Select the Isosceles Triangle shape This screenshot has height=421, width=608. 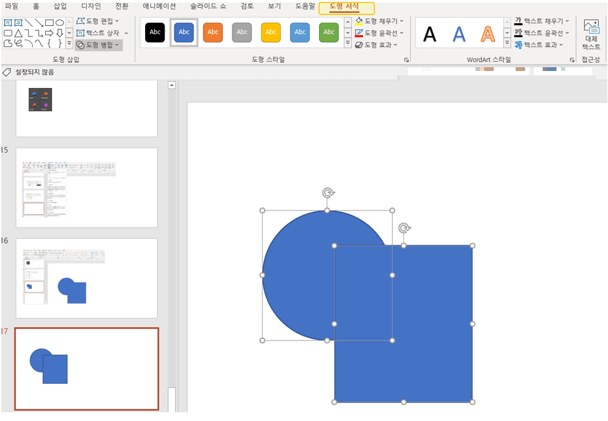[x=18, y=33]
